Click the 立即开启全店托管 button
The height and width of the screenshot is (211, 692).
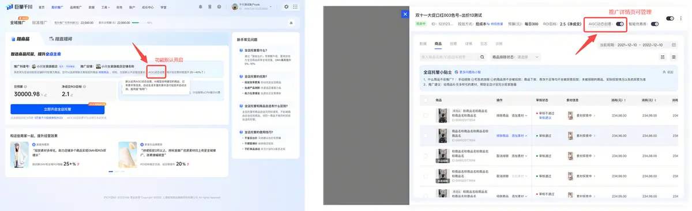point(57,109)
